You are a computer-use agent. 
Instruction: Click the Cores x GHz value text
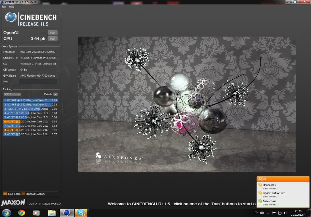tap(38, 58)
